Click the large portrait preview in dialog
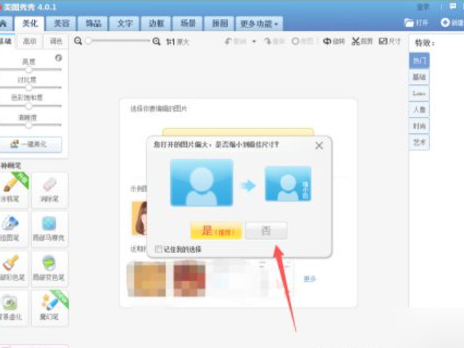Image resolution: width=464 pixels, height=348 pixels. tap(202, 183)
